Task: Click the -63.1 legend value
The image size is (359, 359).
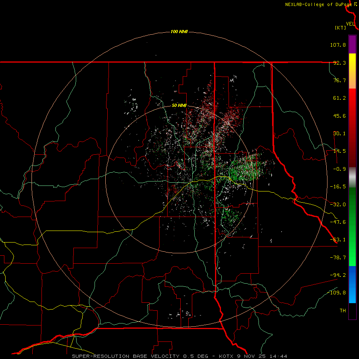Action: pyautogui.click(x=338, y=240)
